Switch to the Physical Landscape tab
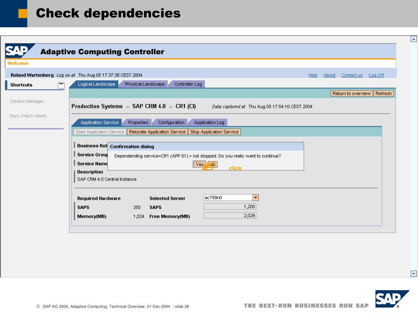This screenshot has width=418, height=313. (145, 84)
